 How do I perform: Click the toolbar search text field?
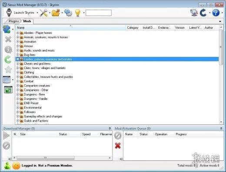99,13
